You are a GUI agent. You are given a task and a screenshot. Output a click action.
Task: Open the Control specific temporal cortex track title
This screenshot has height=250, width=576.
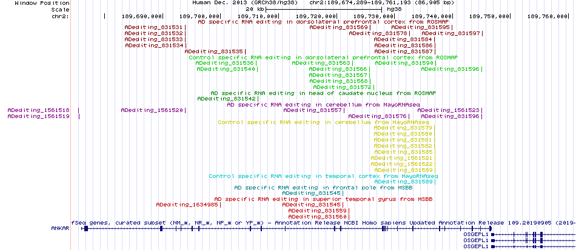[323, 176]
